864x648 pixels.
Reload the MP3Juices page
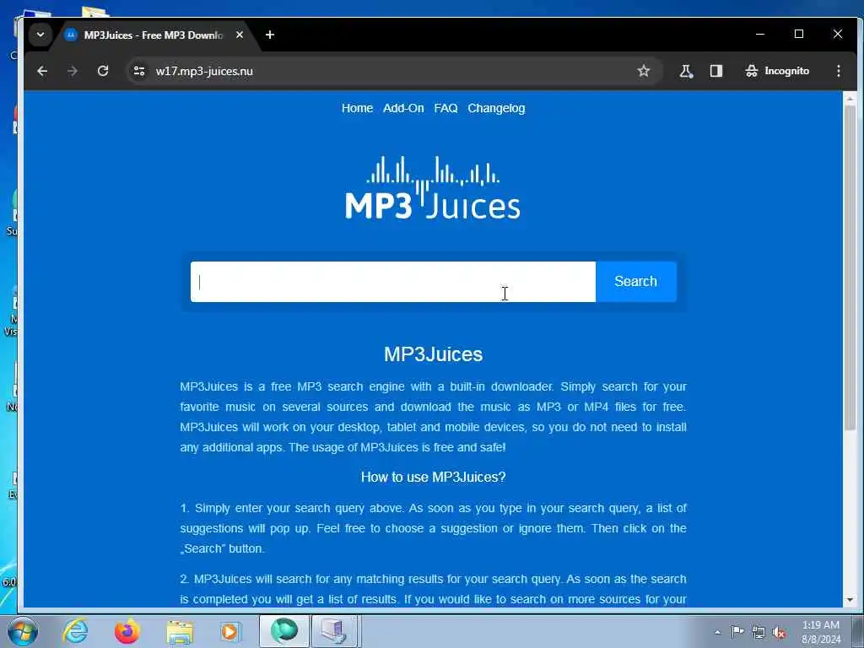(103, 71)
